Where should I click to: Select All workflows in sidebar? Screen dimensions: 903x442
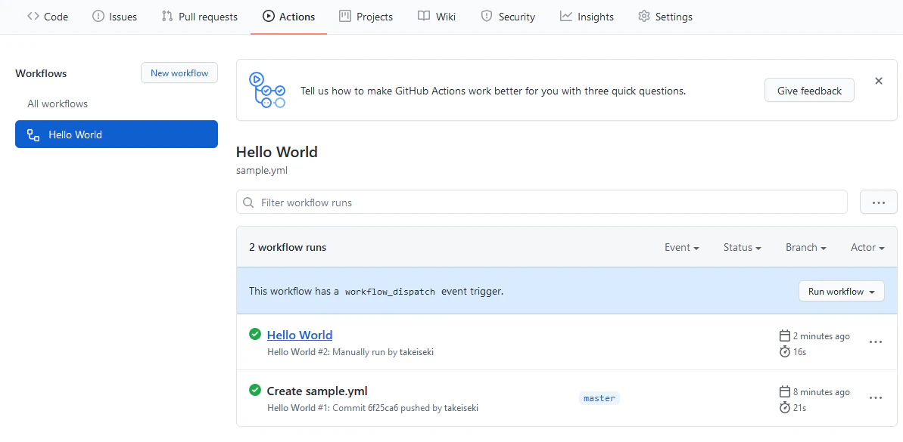click(58, 104)
